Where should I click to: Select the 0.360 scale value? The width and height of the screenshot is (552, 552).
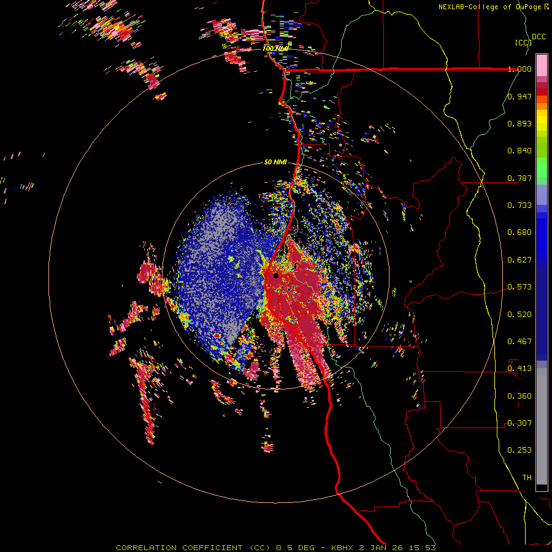(519, 396)
